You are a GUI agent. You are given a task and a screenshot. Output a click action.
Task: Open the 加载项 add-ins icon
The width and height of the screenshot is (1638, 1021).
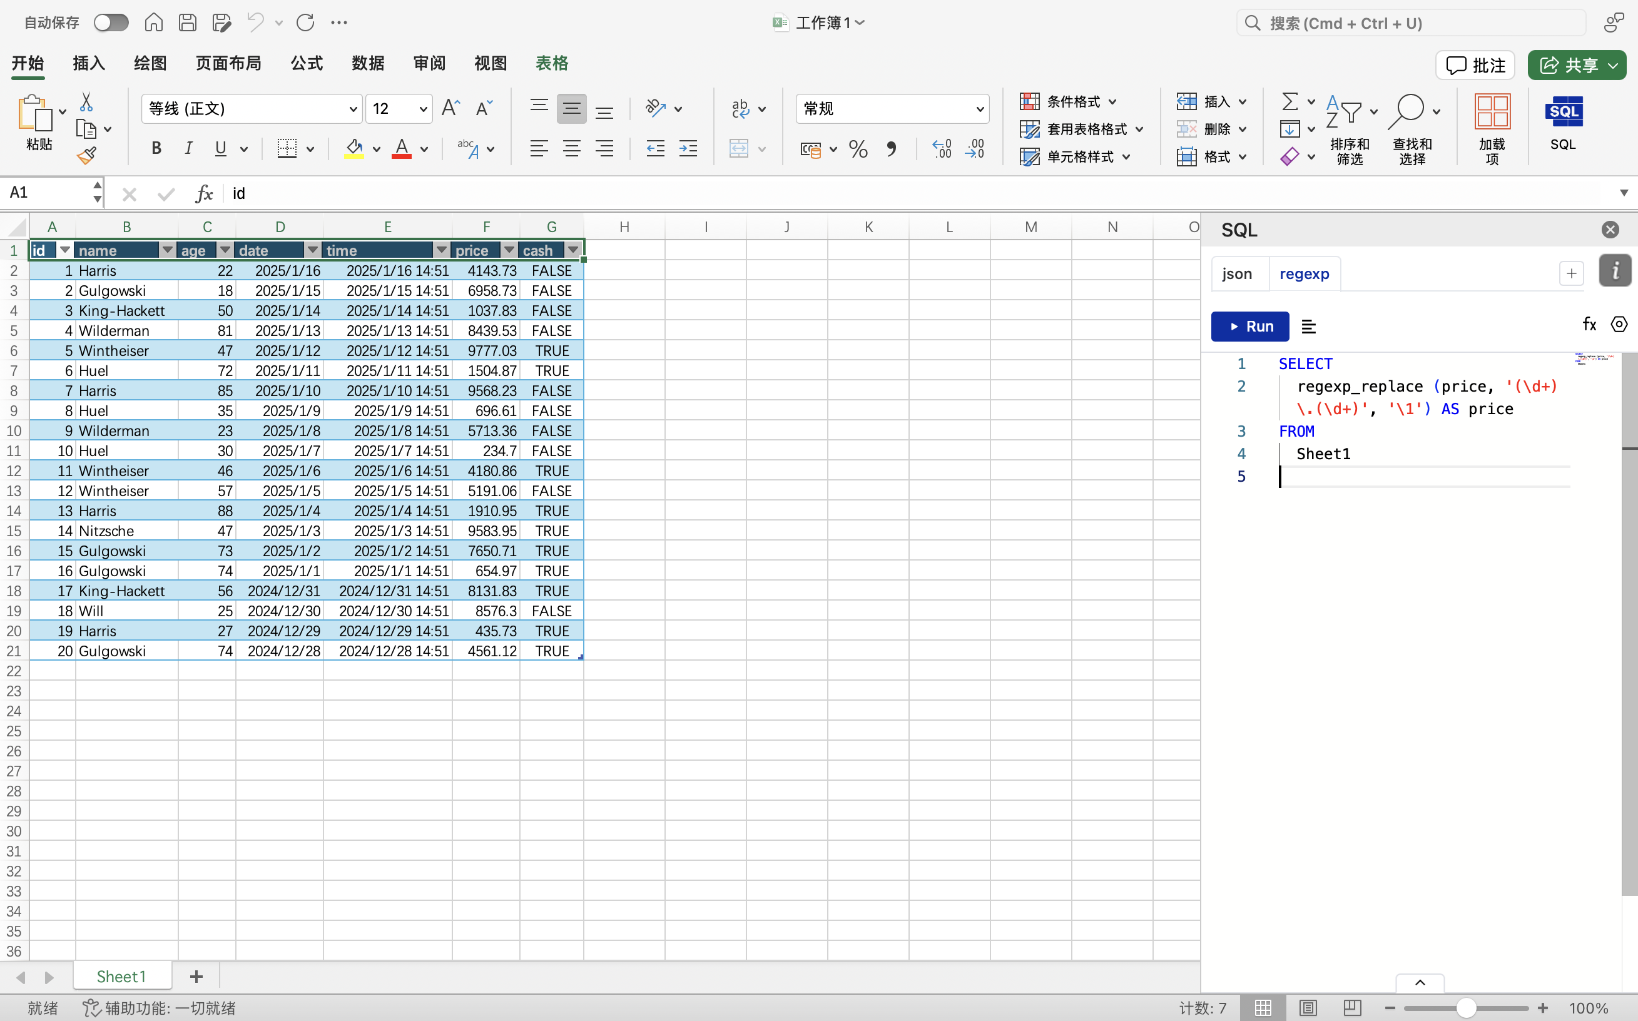pyautogui.click(x=1492, y=129)
